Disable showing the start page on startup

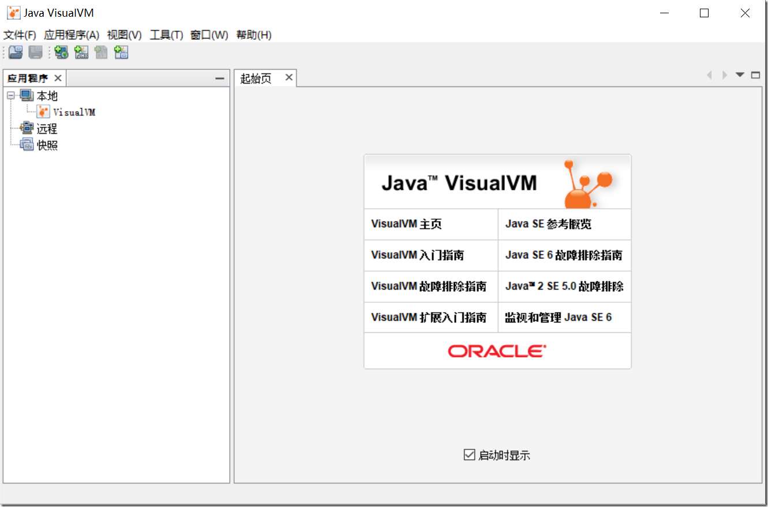469,455
